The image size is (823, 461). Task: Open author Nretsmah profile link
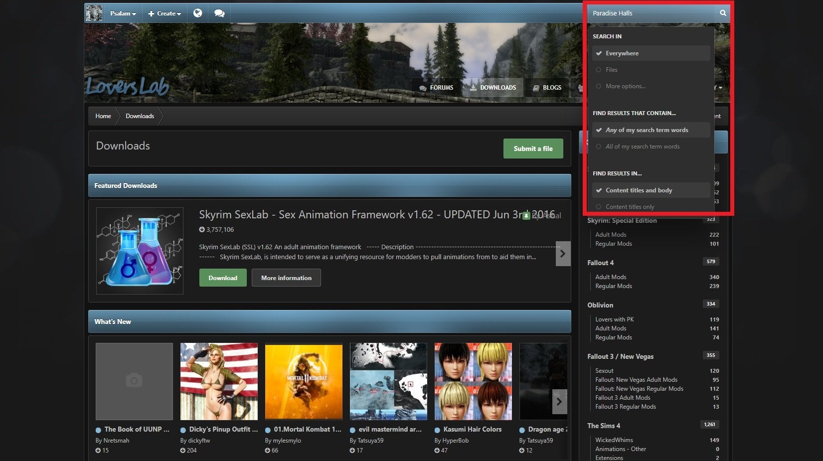click(116, 441)
